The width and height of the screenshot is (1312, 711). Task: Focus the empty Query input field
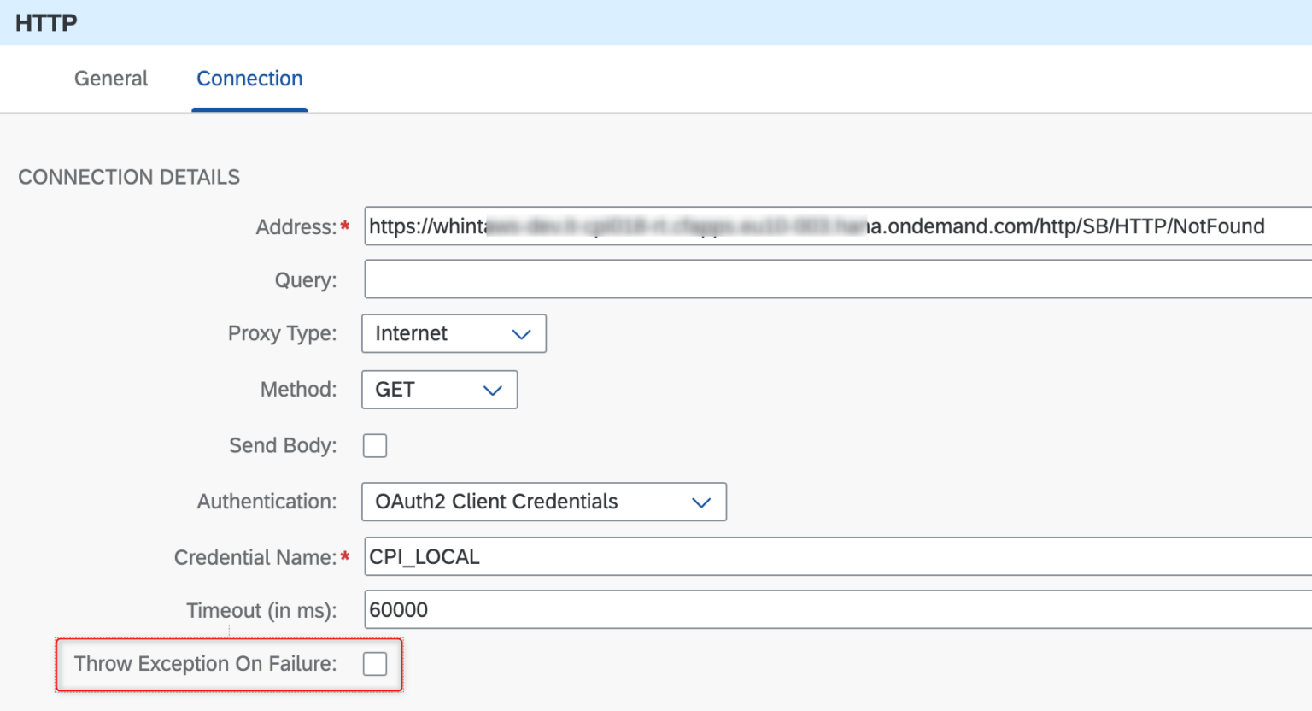coord(837,279)
